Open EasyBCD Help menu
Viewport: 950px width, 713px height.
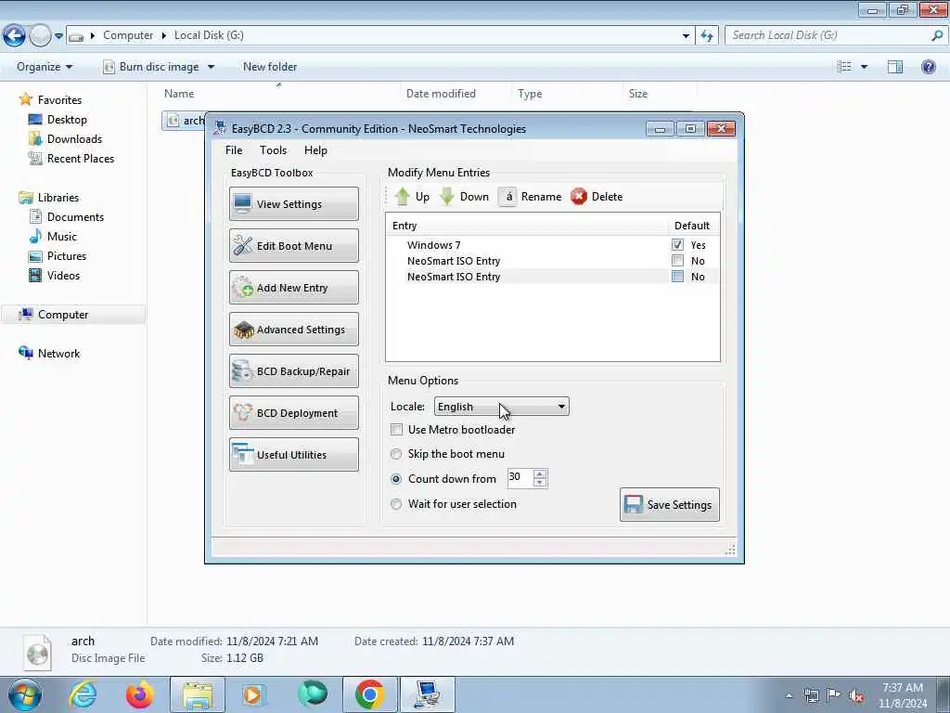(x=315, y=150)
